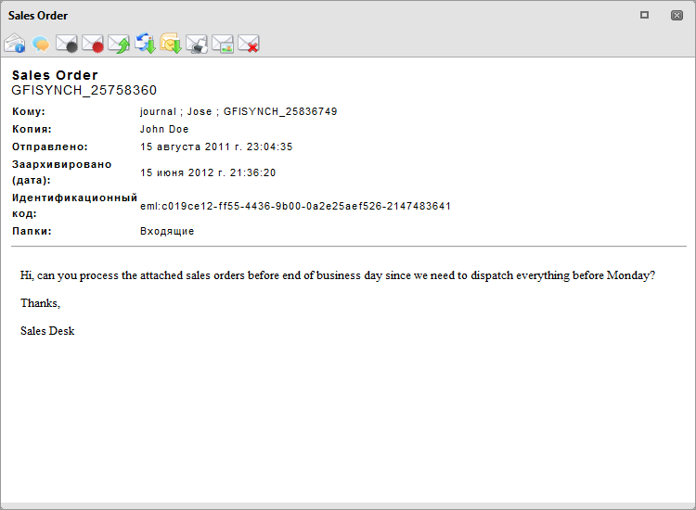Click the envelope with red seal icon
This screenshot has width=696, height=510.
(93, 44)
